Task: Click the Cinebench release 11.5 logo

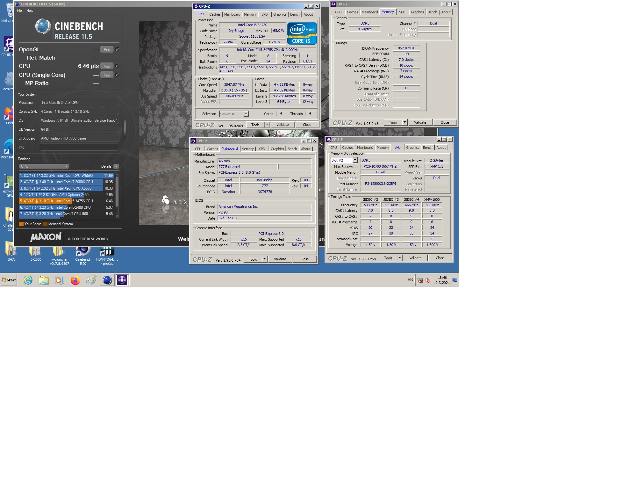Action: pos(69,29)
